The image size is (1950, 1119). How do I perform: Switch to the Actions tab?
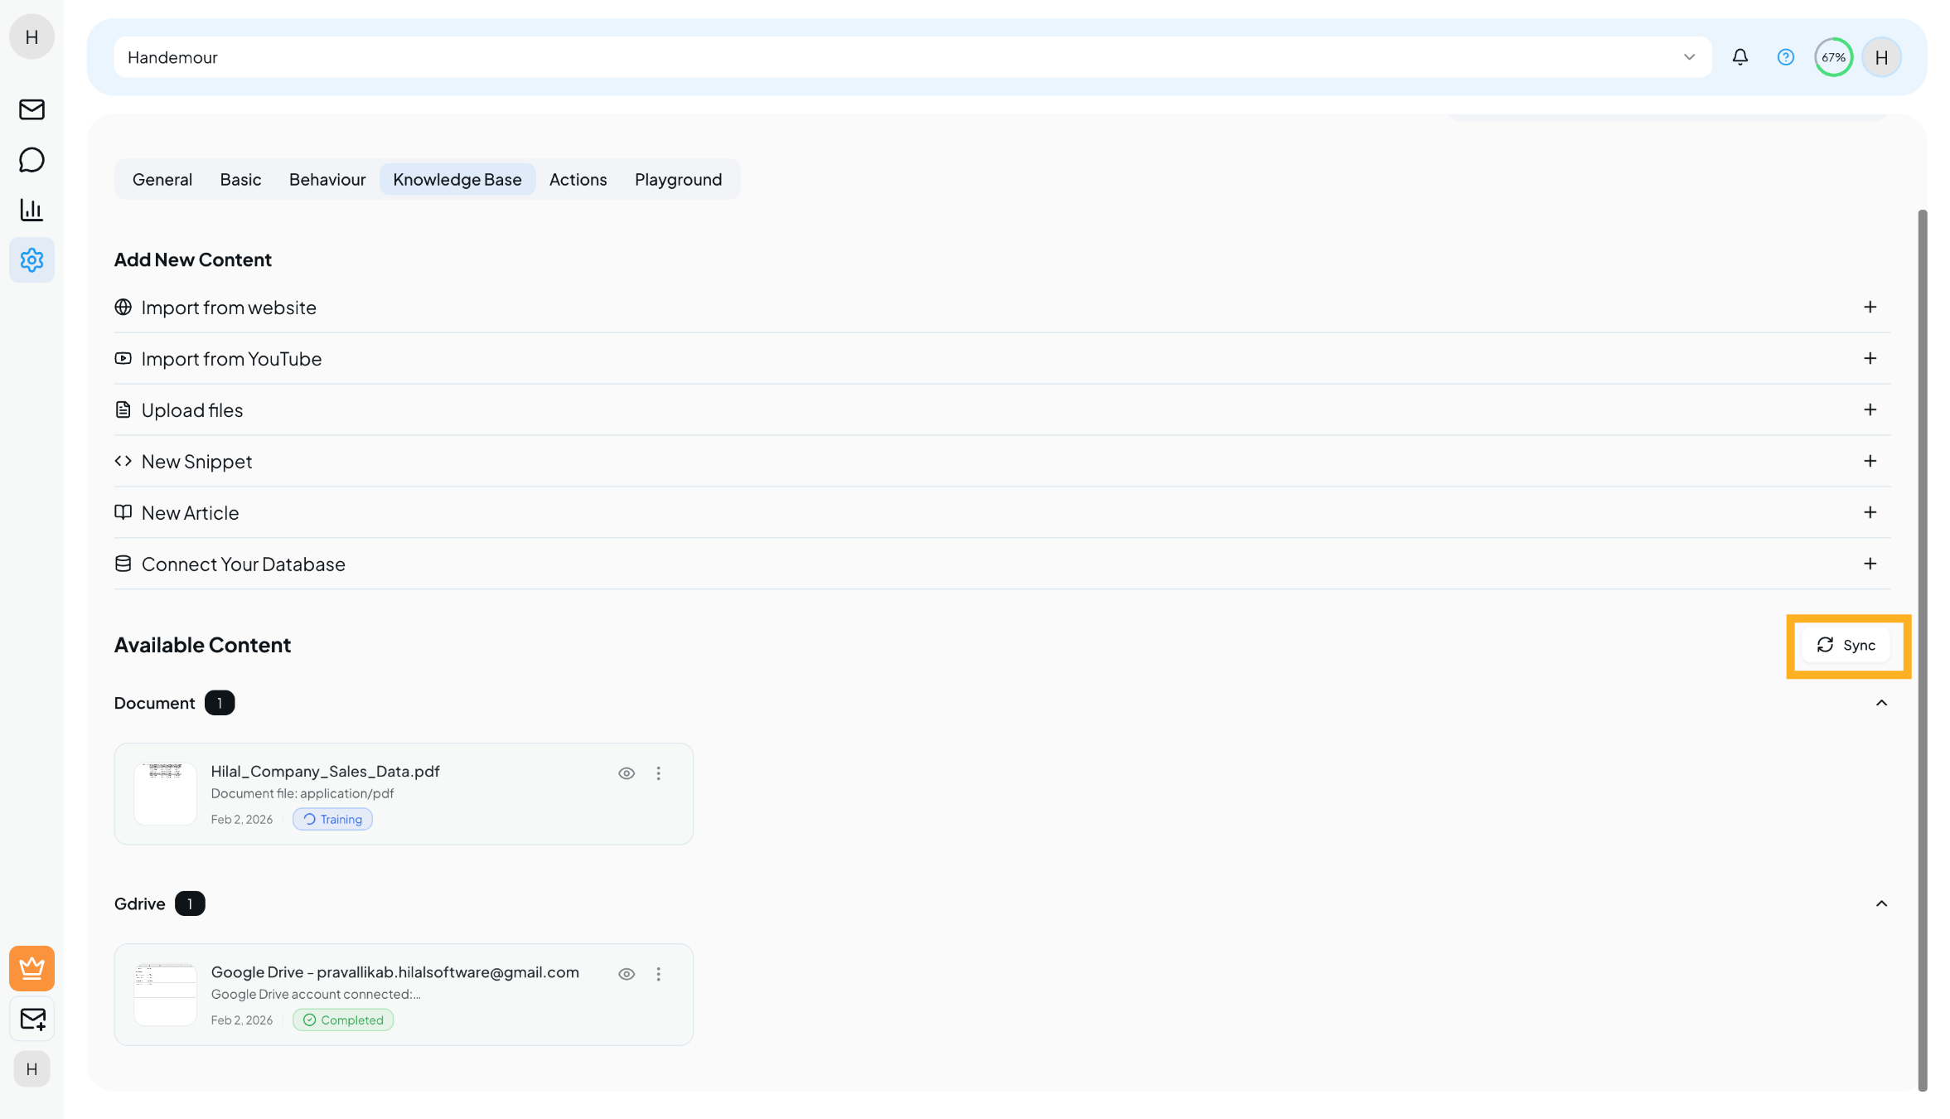tap(578, 179)
